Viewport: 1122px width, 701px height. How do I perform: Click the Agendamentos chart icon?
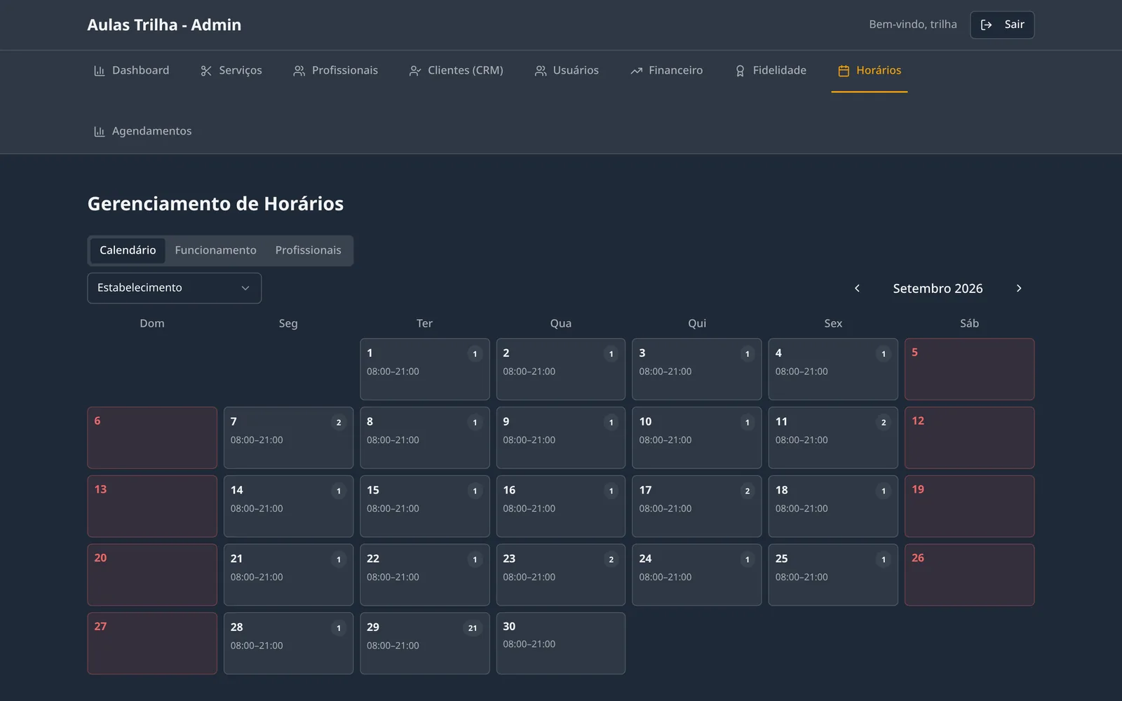(x=100, y=132)
